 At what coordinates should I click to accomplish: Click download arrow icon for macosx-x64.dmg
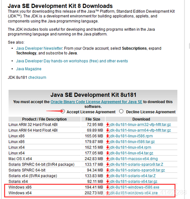[108, 159]
